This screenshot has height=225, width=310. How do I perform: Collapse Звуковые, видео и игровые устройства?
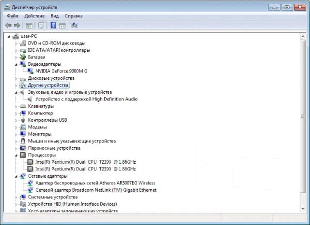tap(16, 92)
